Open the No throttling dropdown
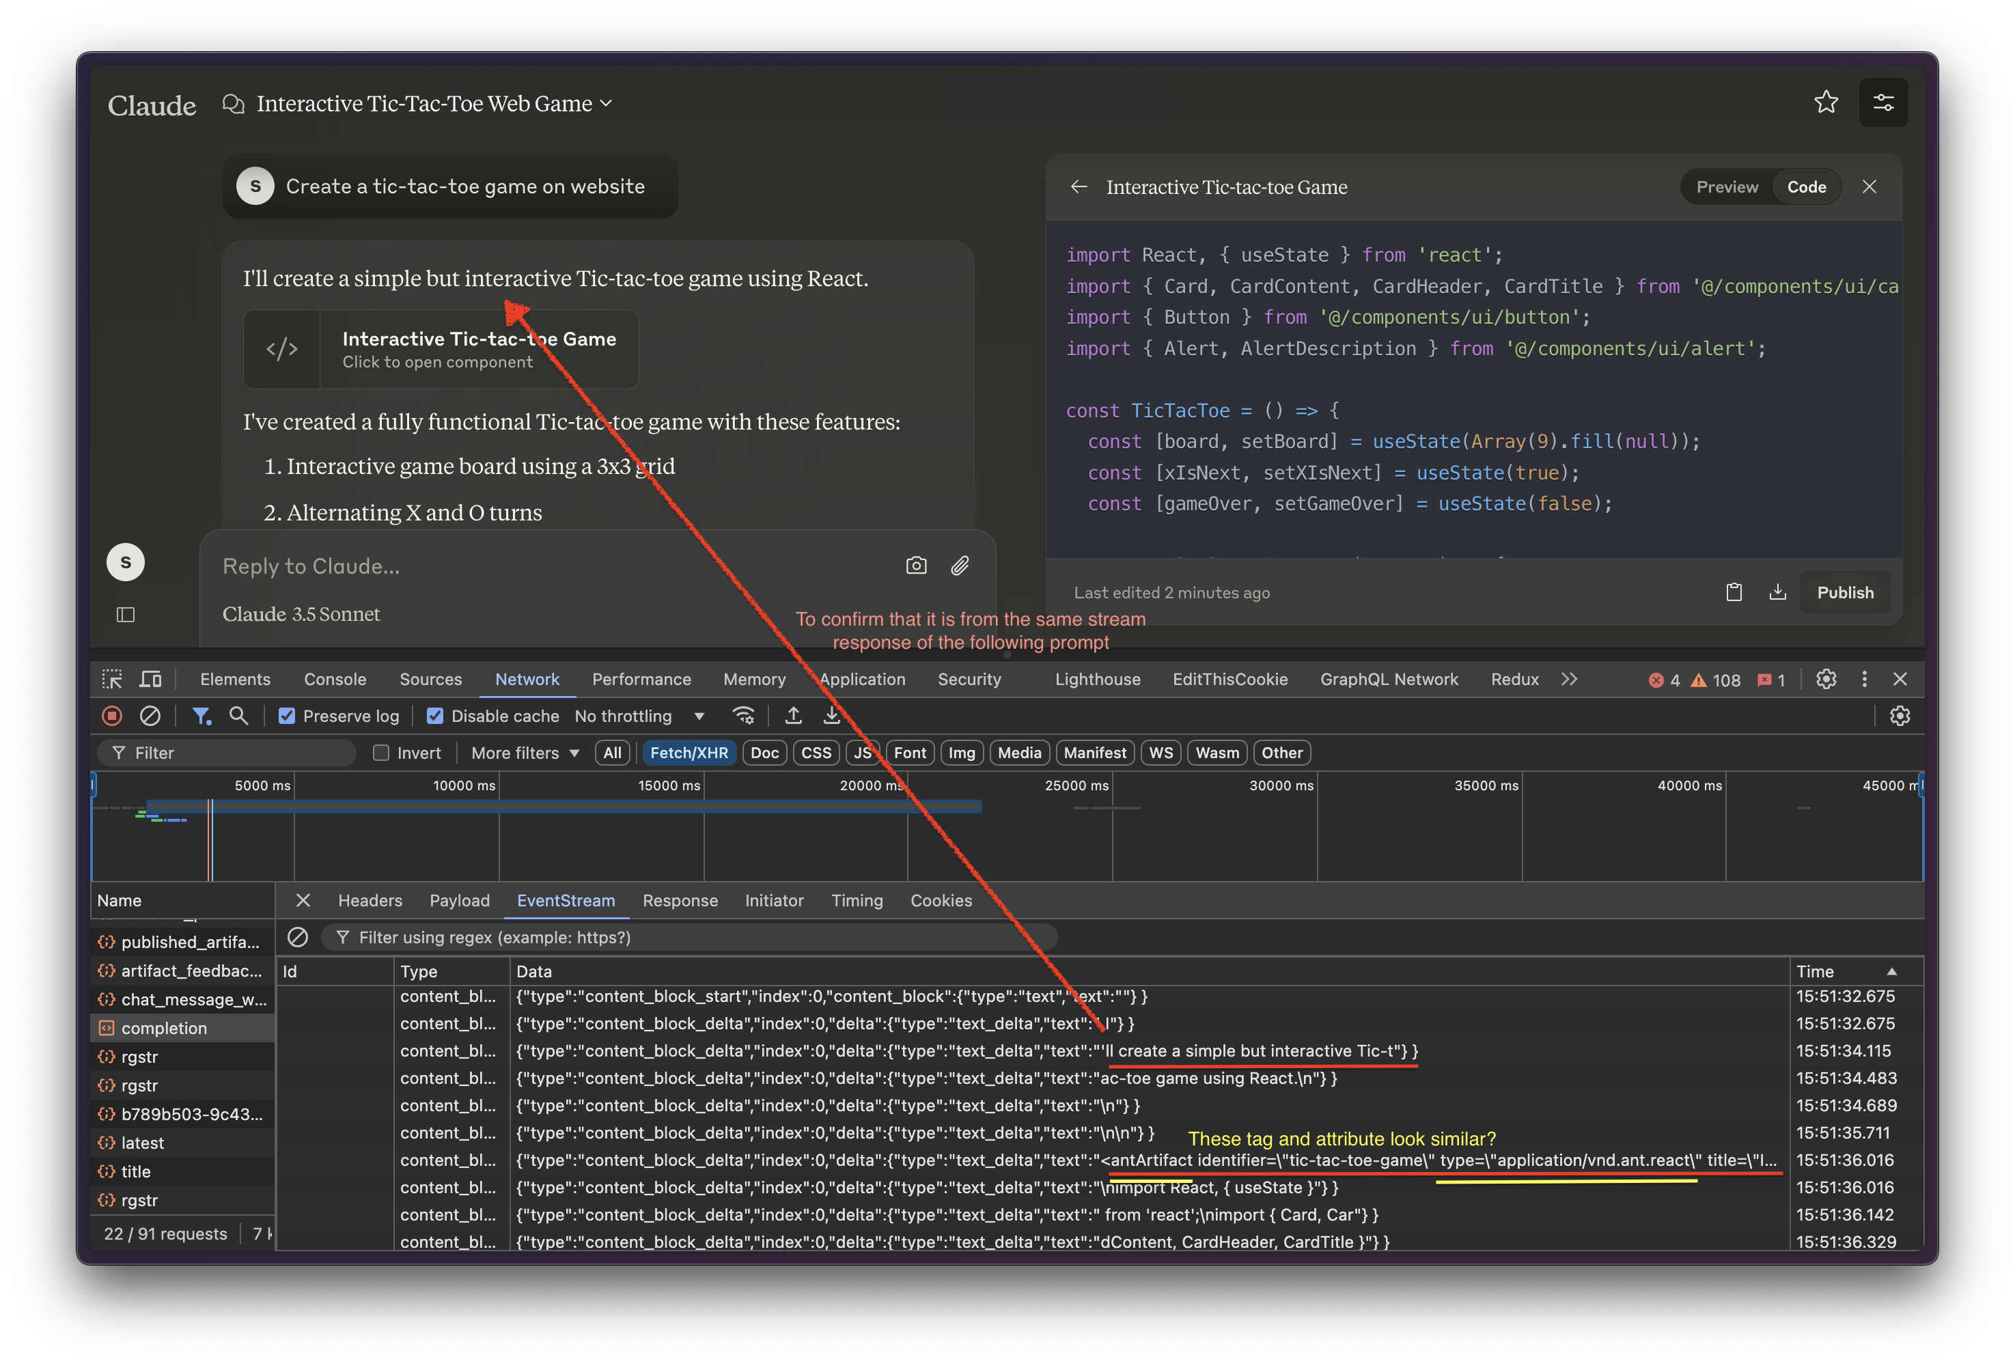The height and width of the screenshot is (1366, 2015). tap(639, 716)
